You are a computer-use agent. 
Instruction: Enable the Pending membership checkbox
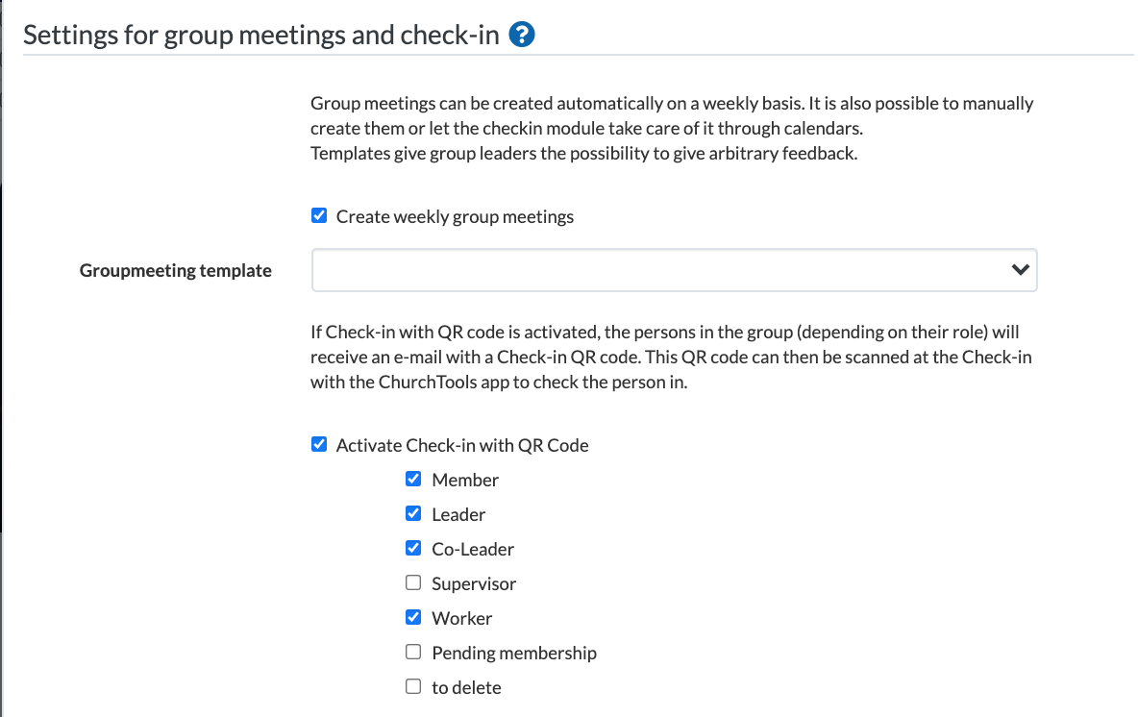(x=413, y=652)
